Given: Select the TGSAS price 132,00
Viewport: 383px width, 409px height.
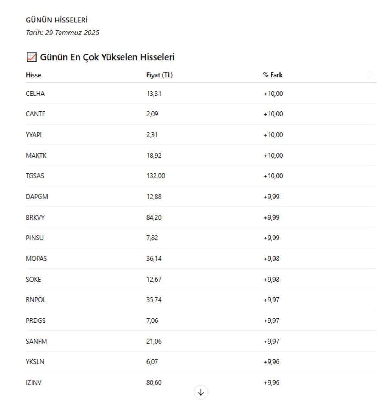Looking at the screenshot, I should point(156,176).
